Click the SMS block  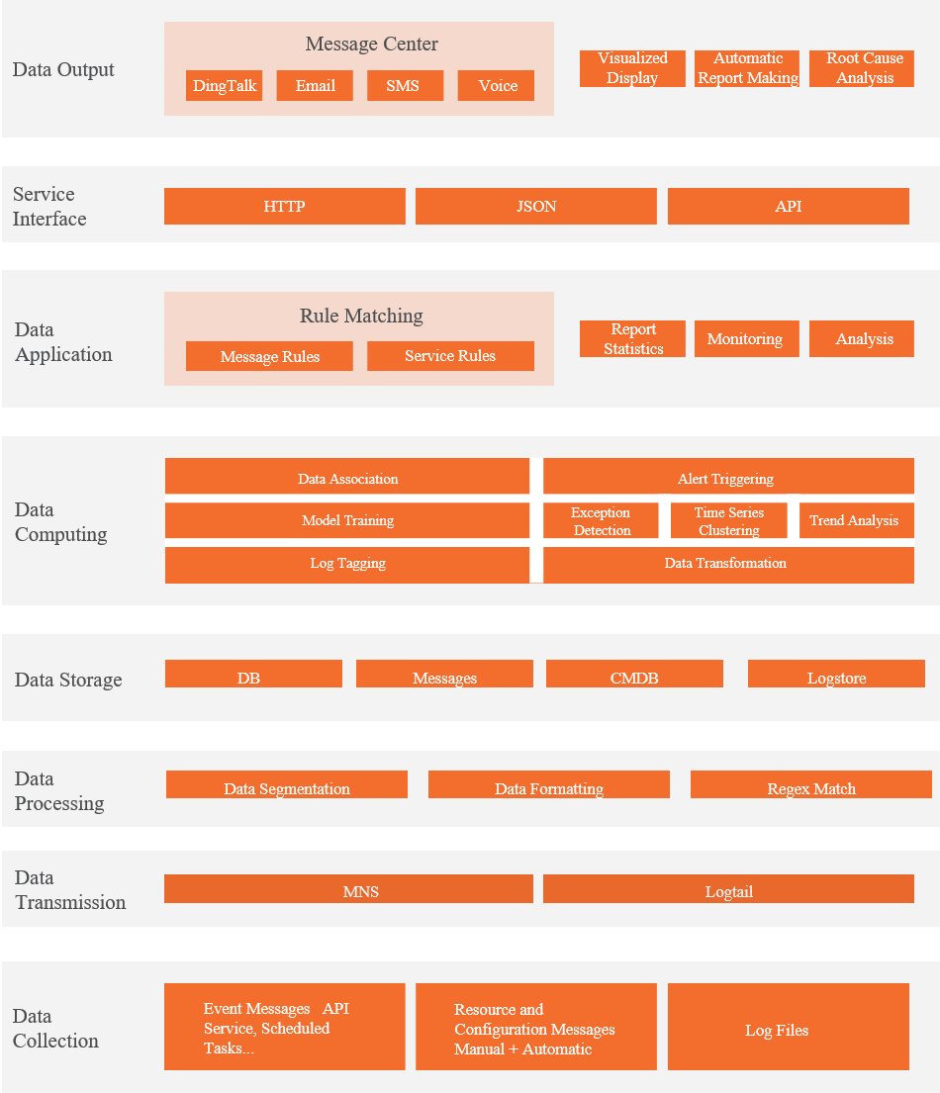tap(402, 86)
